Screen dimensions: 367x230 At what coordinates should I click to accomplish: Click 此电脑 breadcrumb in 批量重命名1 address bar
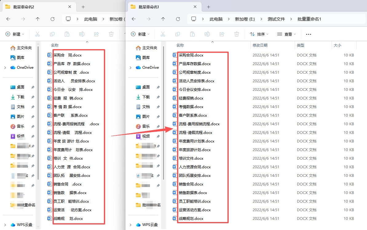(216, 19)
